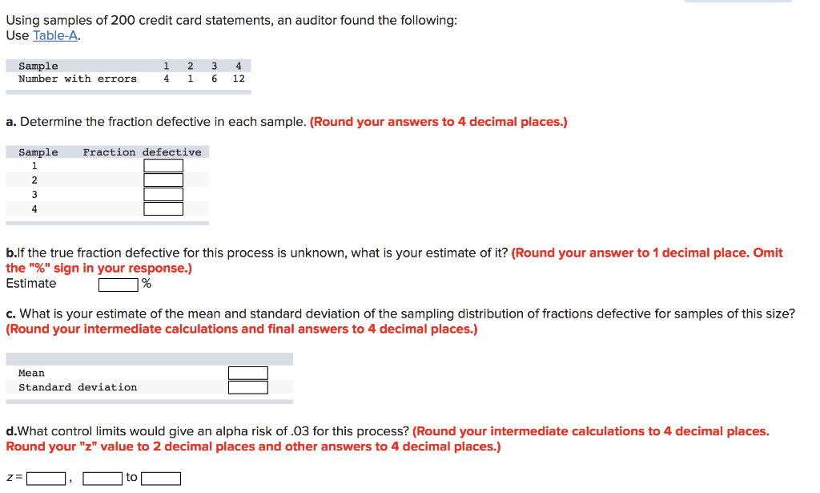The image size is (820, 493).
Task: Click Sample 4 fraction defective input field
Action: (163, 208)
